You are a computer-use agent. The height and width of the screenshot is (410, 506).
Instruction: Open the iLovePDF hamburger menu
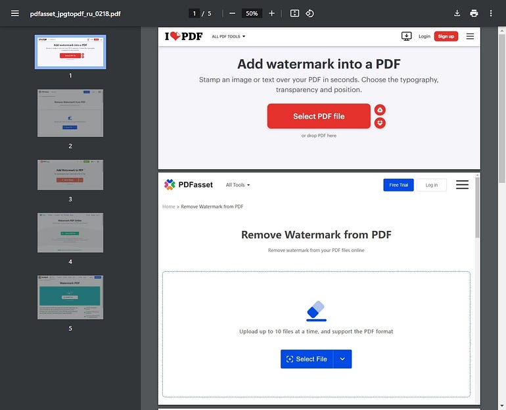tap(470, 36)
